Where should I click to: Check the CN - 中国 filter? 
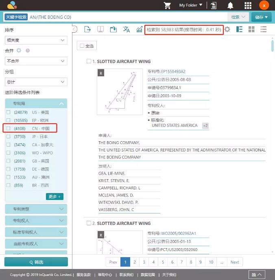pyautogui.click(x=8, y=128)
